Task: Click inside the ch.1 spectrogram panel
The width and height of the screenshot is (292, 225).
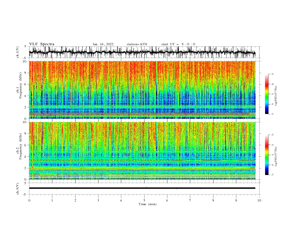Action: 142,90
